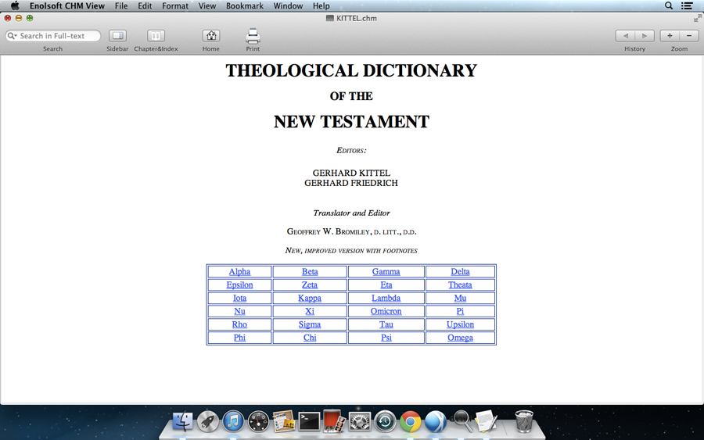704x440 pixels.
Task: Open the Enolsoft CHM View menu
Action: (67, 5)
